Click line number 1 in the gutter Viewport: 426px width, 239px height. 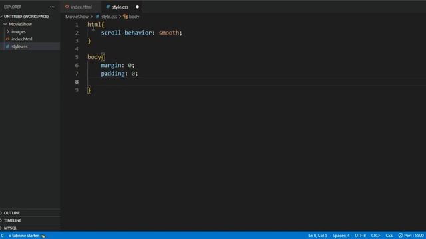(77, 25)
